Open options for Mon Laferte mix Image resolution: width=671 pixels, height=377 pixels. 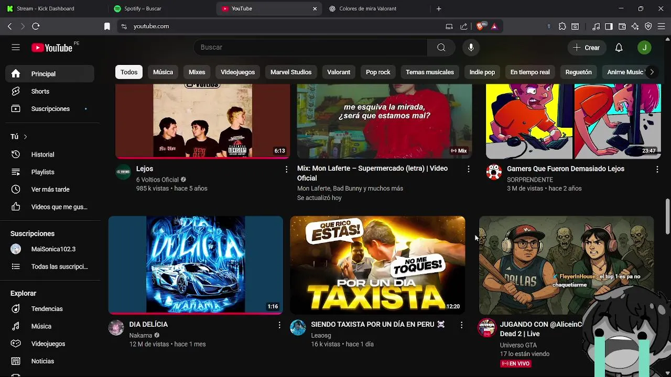(468, 169)
